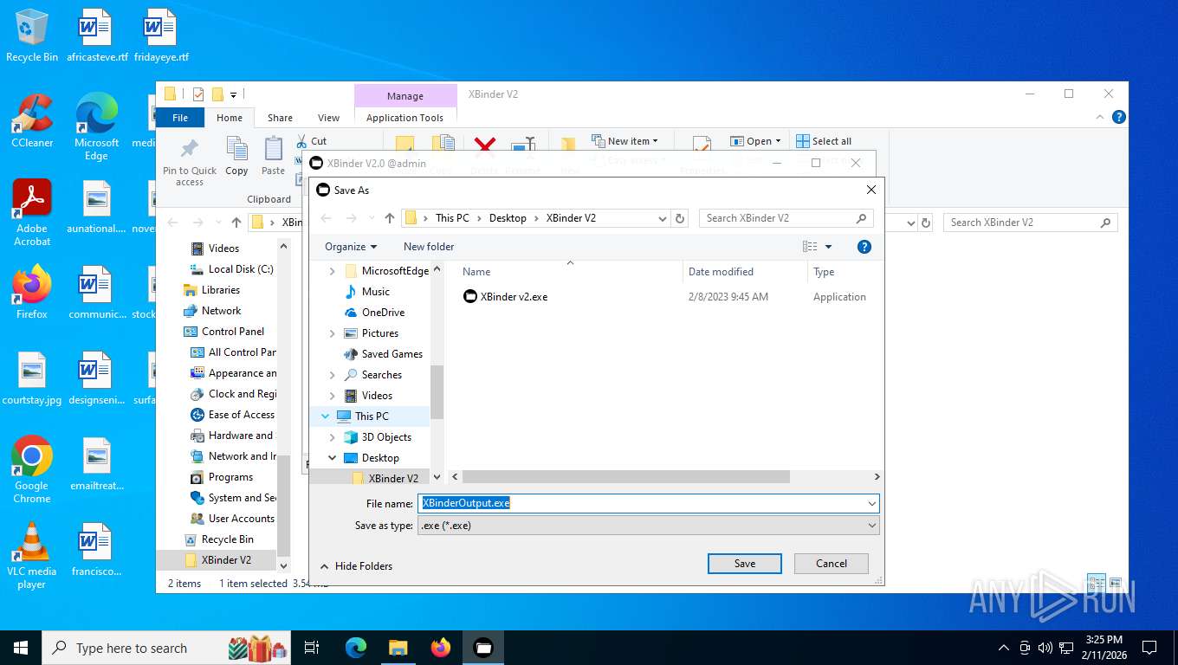1178x665 pixels.
Task: Refresh the Save As folder location
Action: (x=680, y=218)
